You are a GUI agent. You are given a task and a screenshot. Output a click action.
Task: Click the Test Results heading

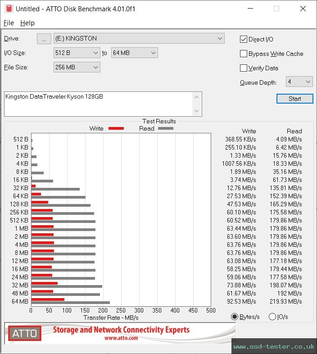pos(159,121)
